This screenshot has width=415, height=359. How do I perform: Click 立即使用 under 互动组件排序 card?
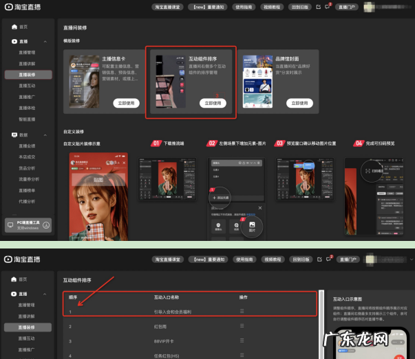coord(213,103)
